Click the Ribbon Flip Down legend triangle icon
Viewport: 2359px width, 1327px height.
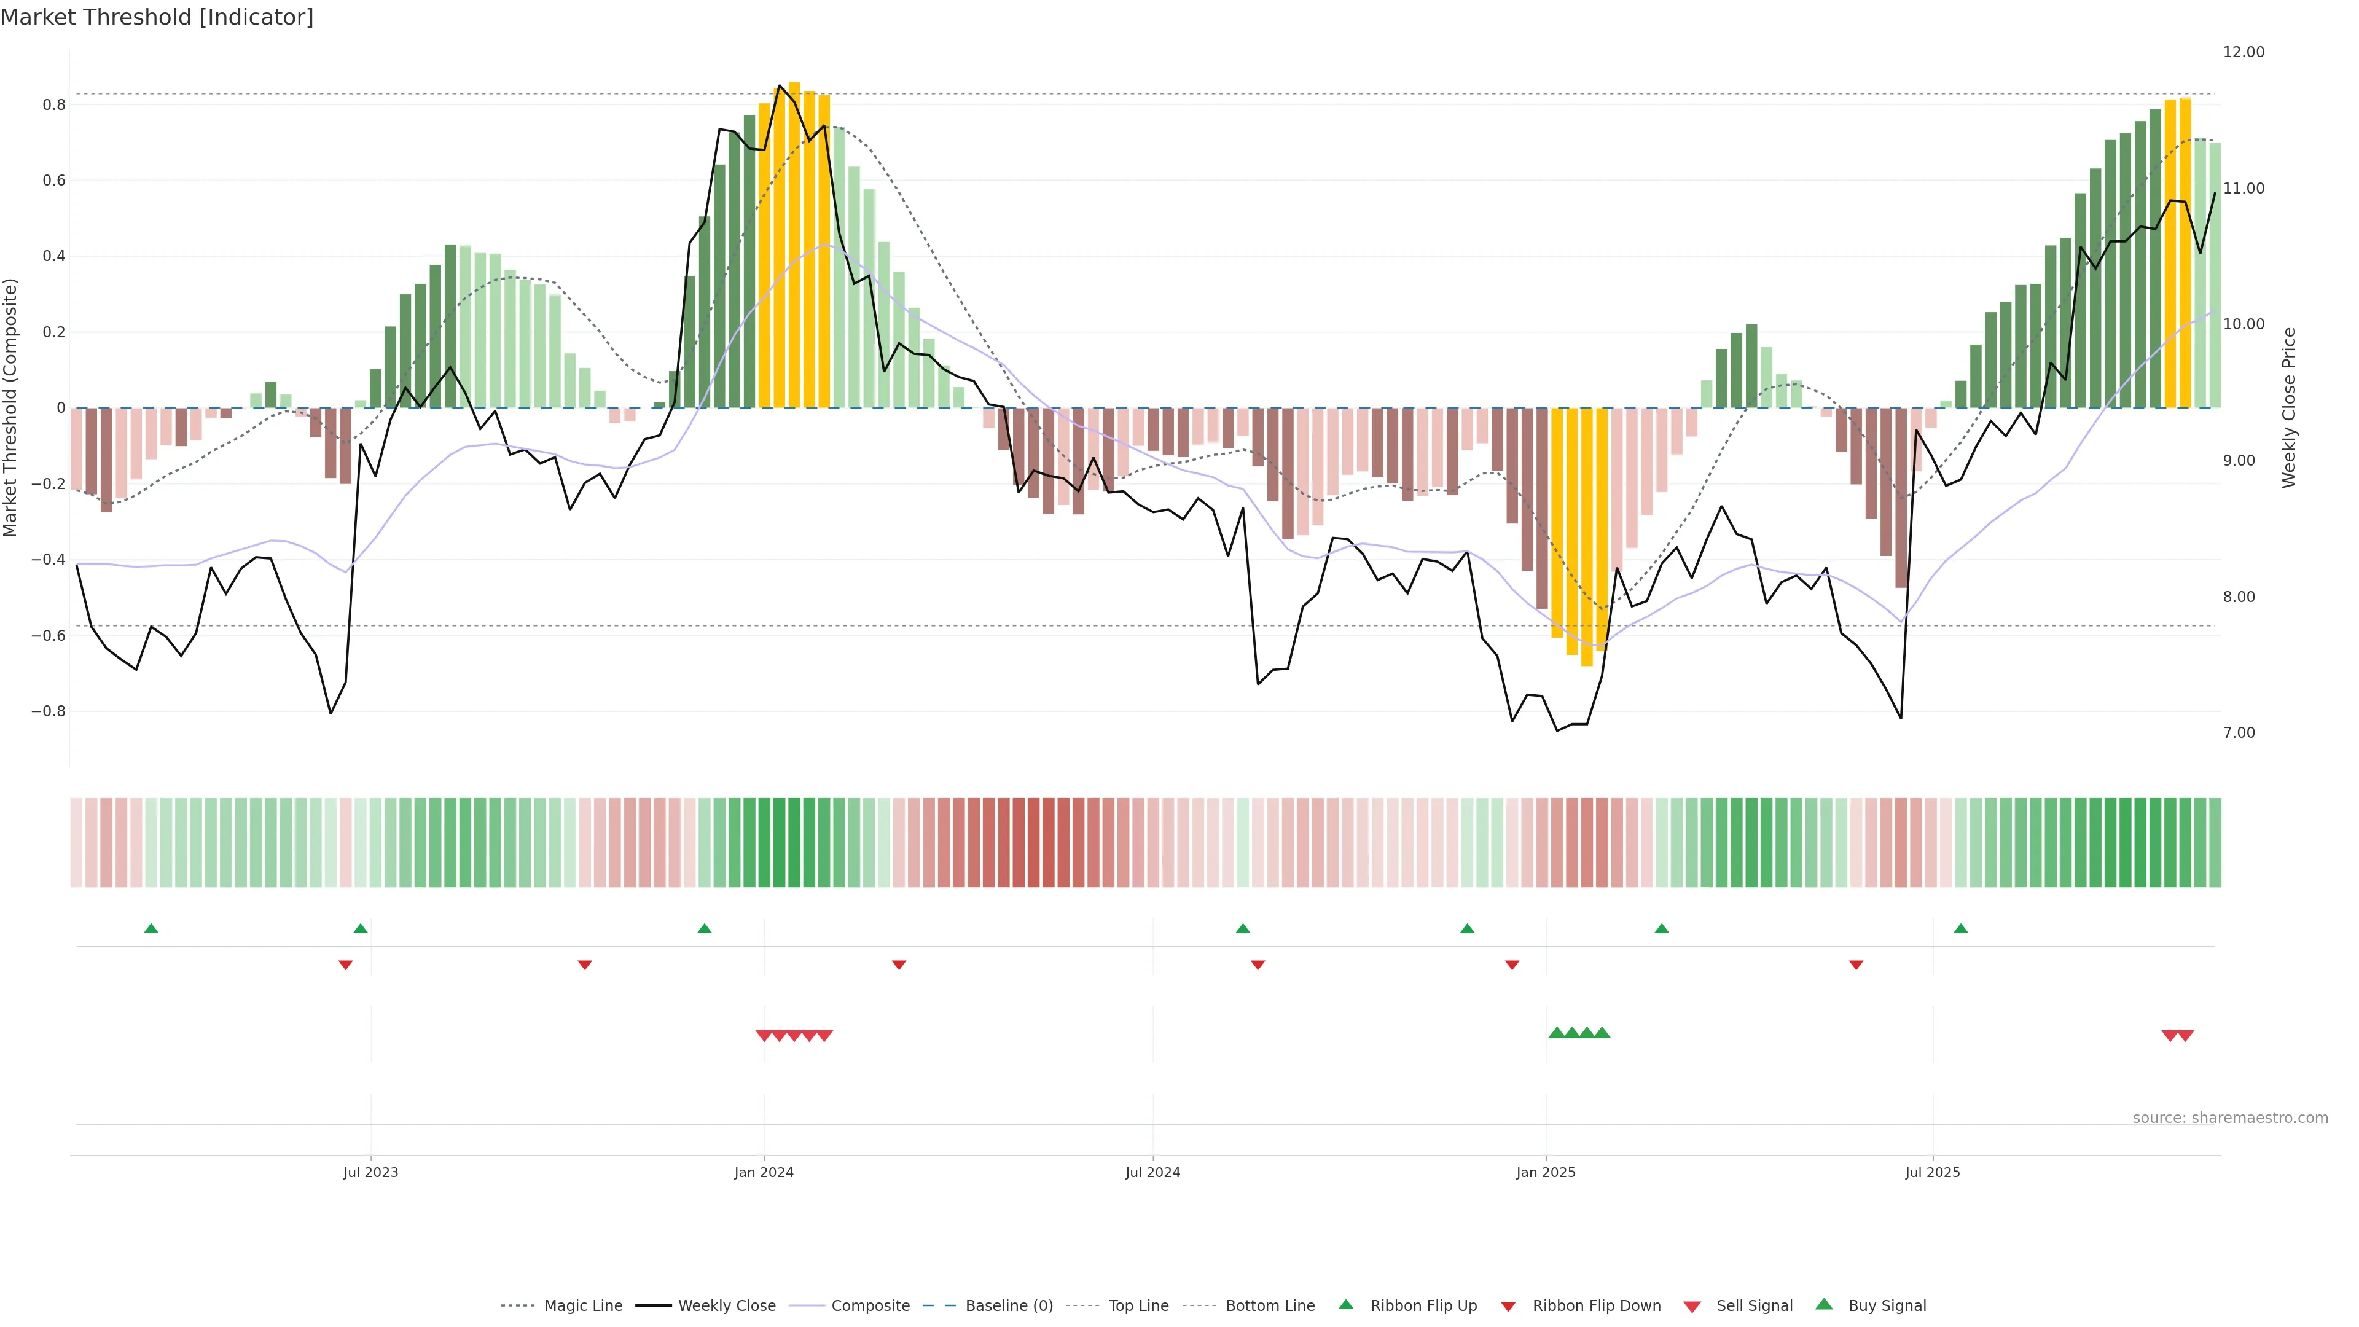point(1508,1307)
